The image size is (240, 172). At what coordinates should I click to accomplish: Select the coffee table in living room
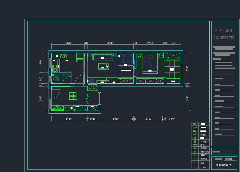[x=102, y=66]
